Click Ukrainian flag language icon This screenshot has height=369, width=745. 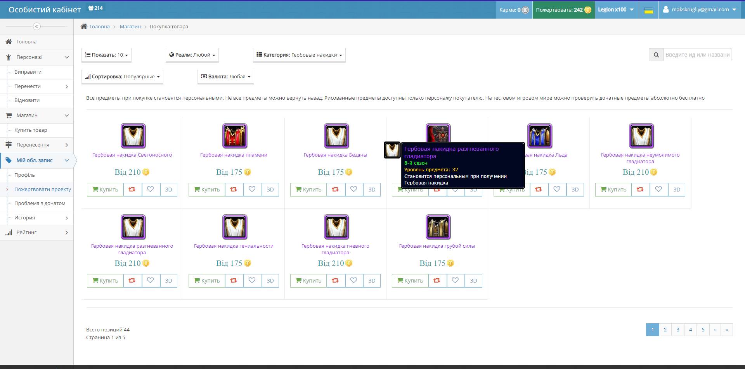pyautogui.click(x=649, y=10)
